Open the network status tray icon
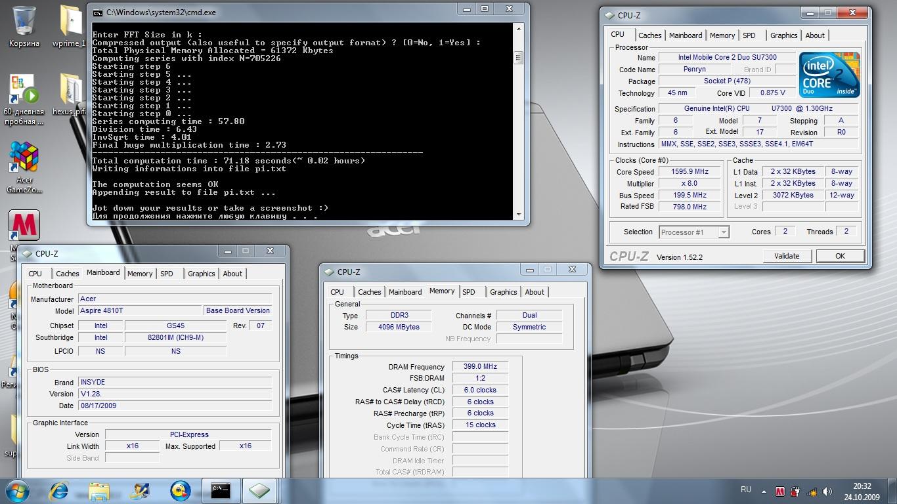The image size is (897, 504). (x=812, y=491)
